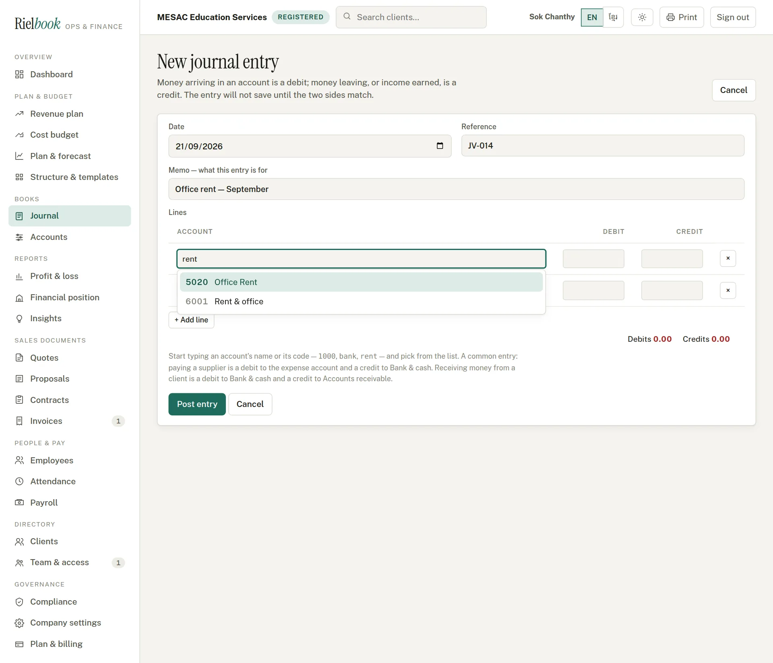The image size is (773, 663).
Task: Open the date picker calendar icon
Action: pos(440,146)
